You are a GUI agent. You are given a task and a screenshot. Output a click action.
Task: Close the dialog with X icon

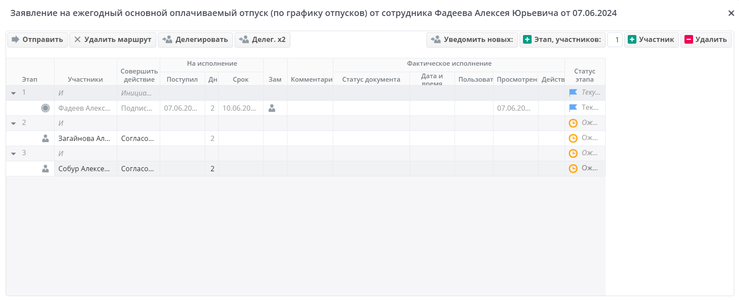(731, 13)
